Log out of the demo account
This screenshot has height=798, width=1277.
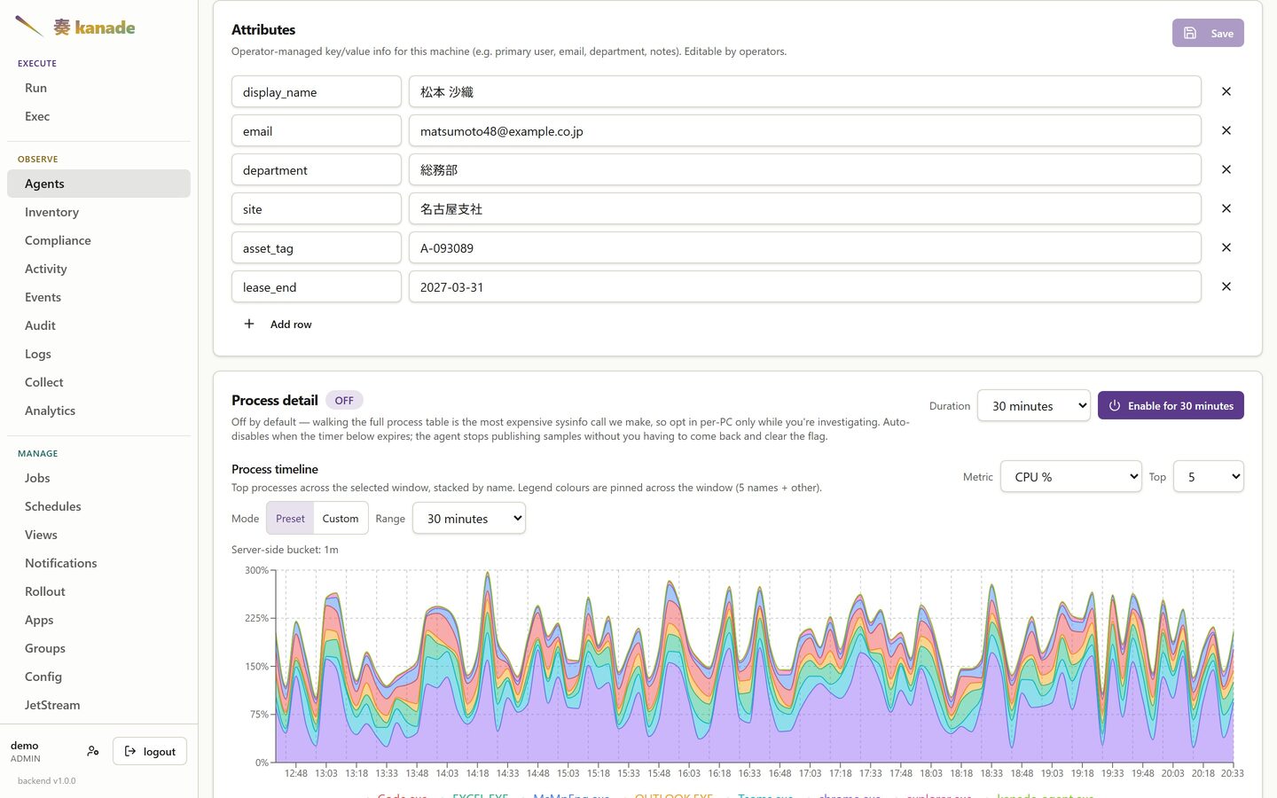(x=150, y=751)
